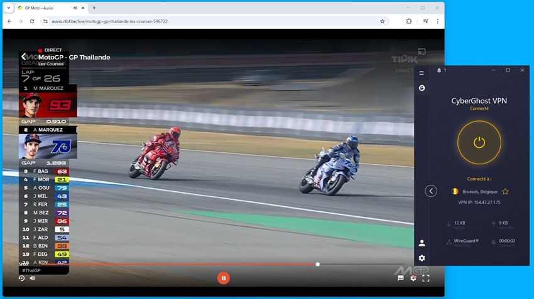Bookmark this page with the star icon
This screenshot has height=299, width=534.
pos(382,21)
